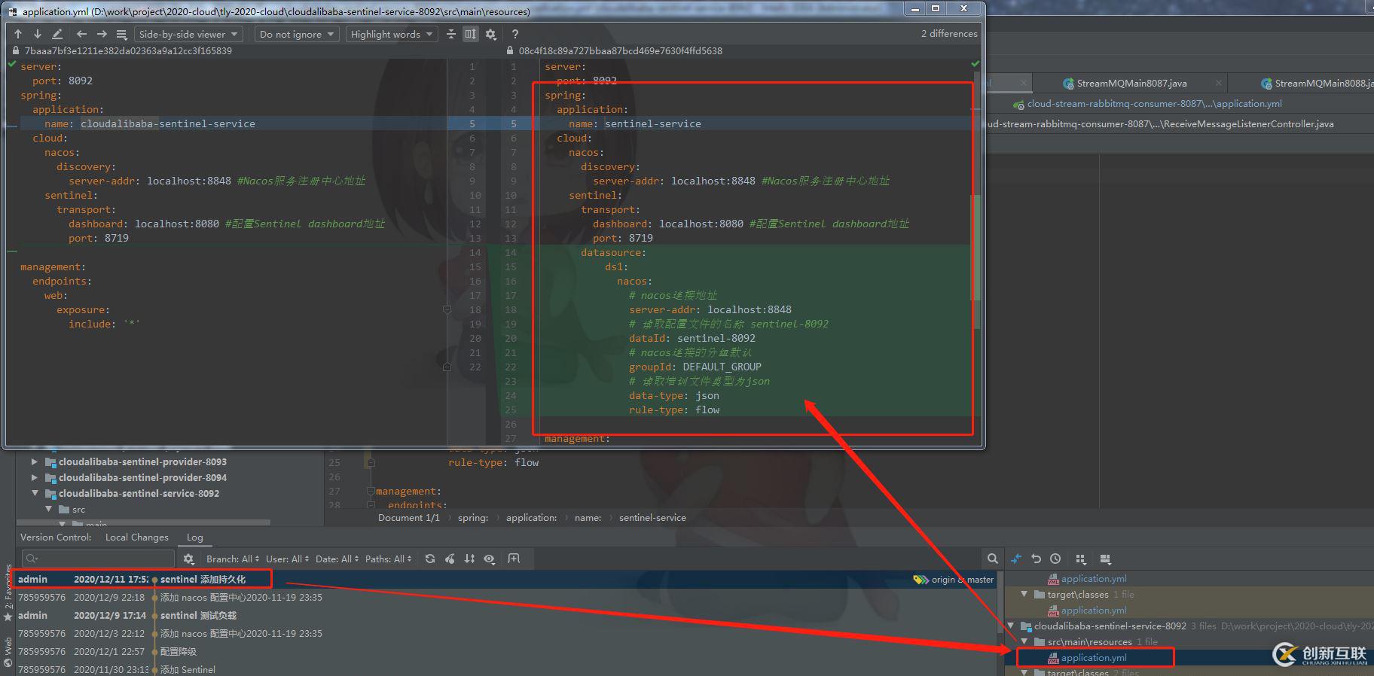The height and width of the screenshot is (676, 1374).
Task: Expand cloudalibaba-sentinel-provider-8093 module
Action: pyautogui.click(x=34, y=462)
